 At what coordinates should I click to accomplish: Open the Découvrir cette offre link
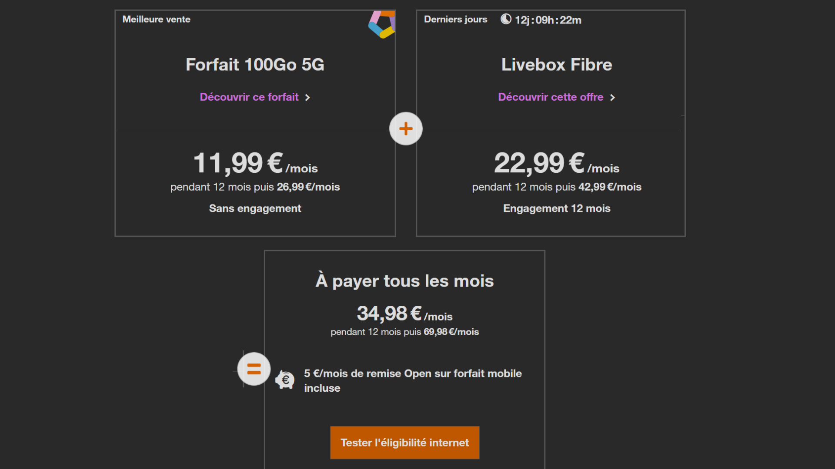[551, 97]
